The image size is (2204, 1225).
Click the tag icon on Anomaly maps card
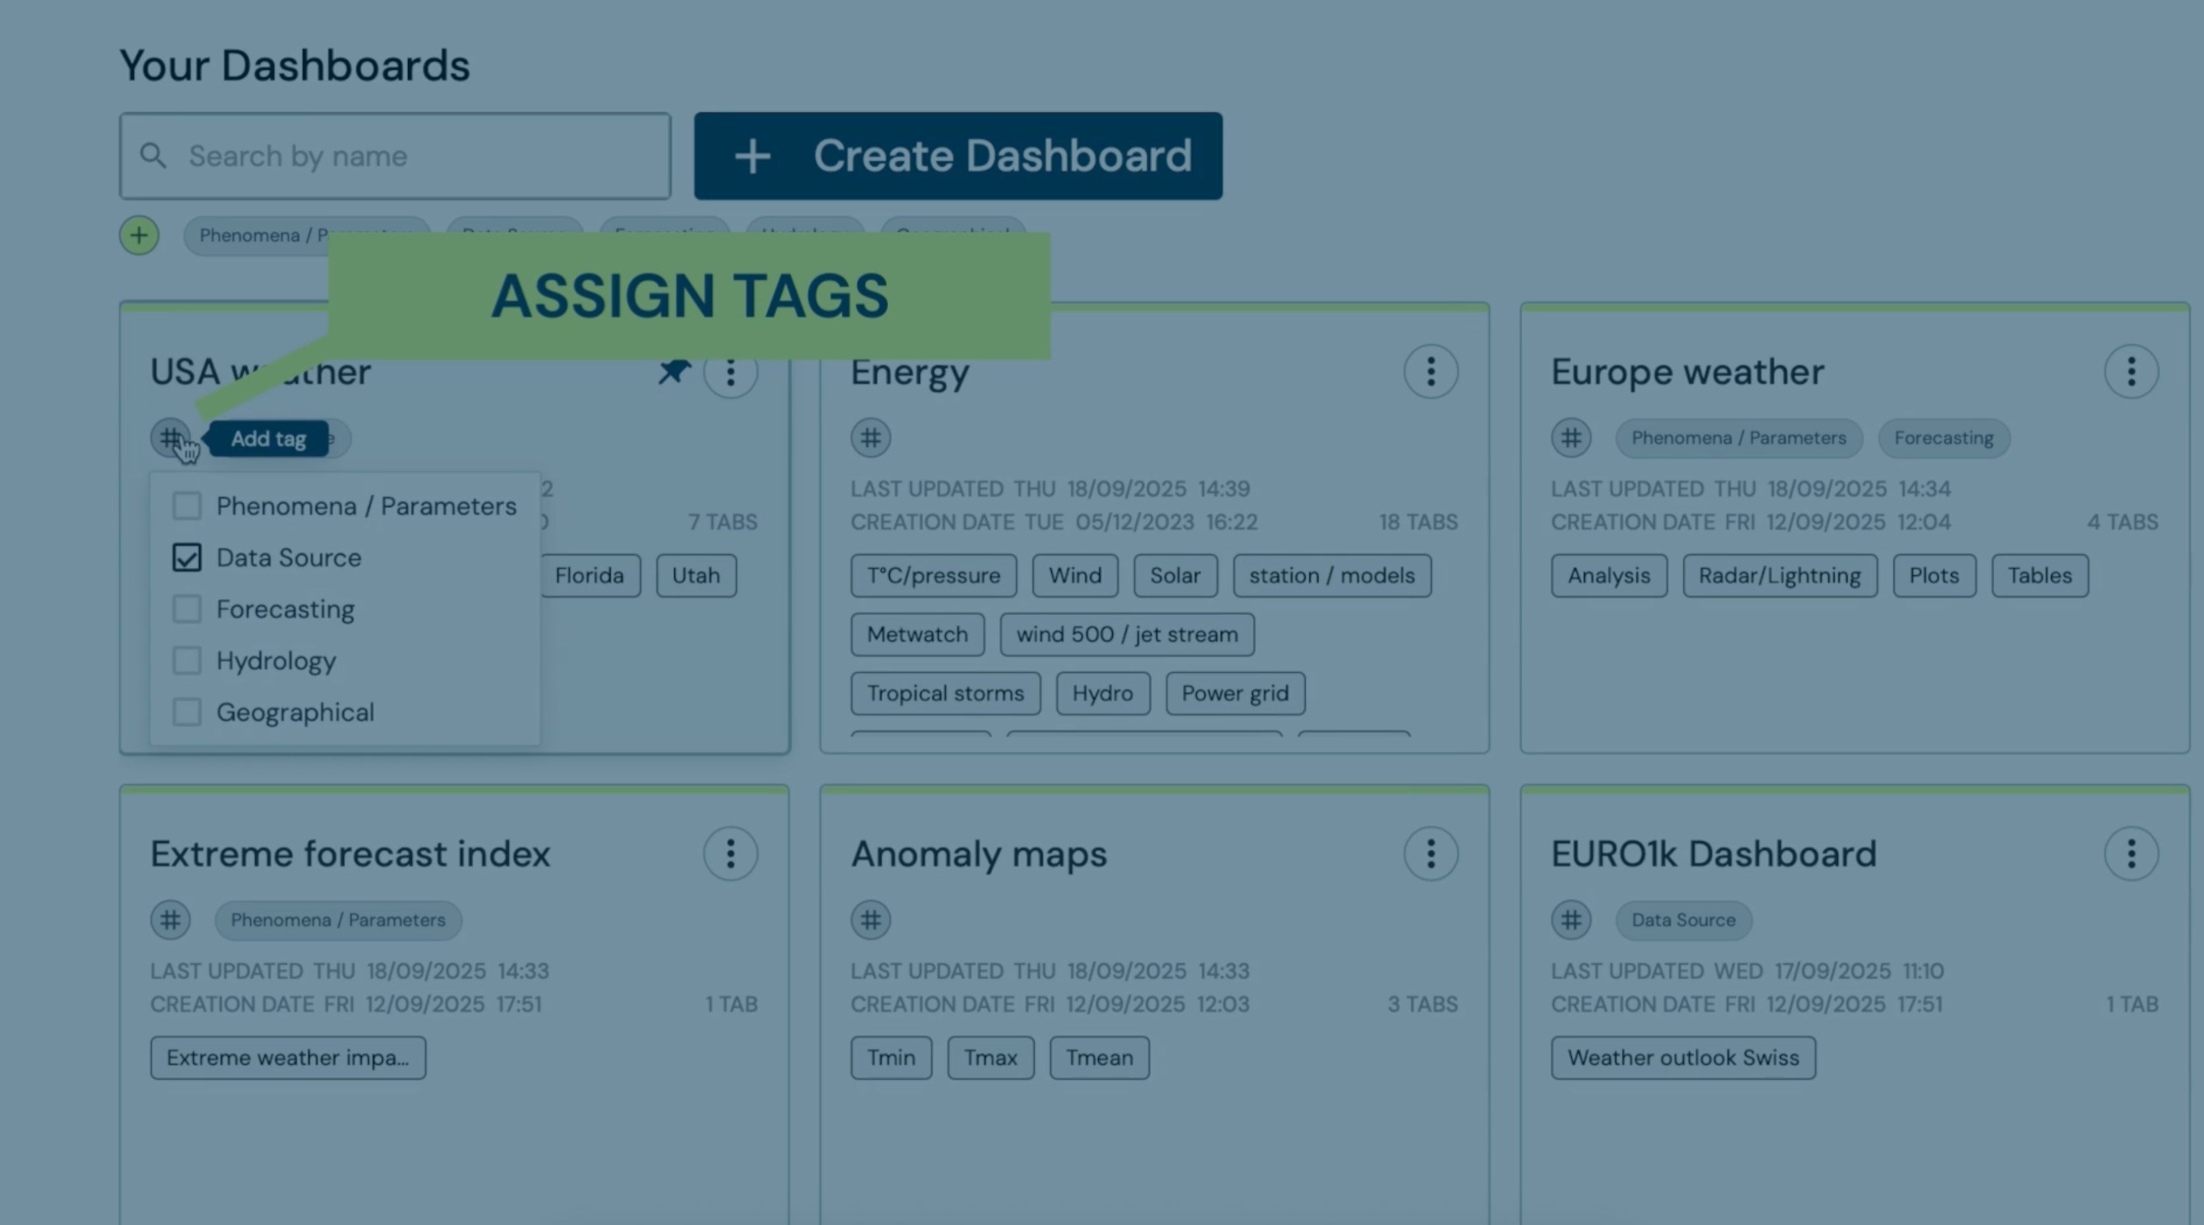[871, 920]
